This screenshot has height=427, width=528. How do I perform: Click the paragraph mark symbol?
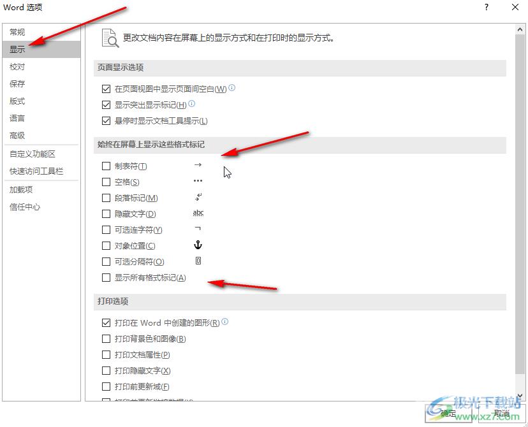(198, 197)
